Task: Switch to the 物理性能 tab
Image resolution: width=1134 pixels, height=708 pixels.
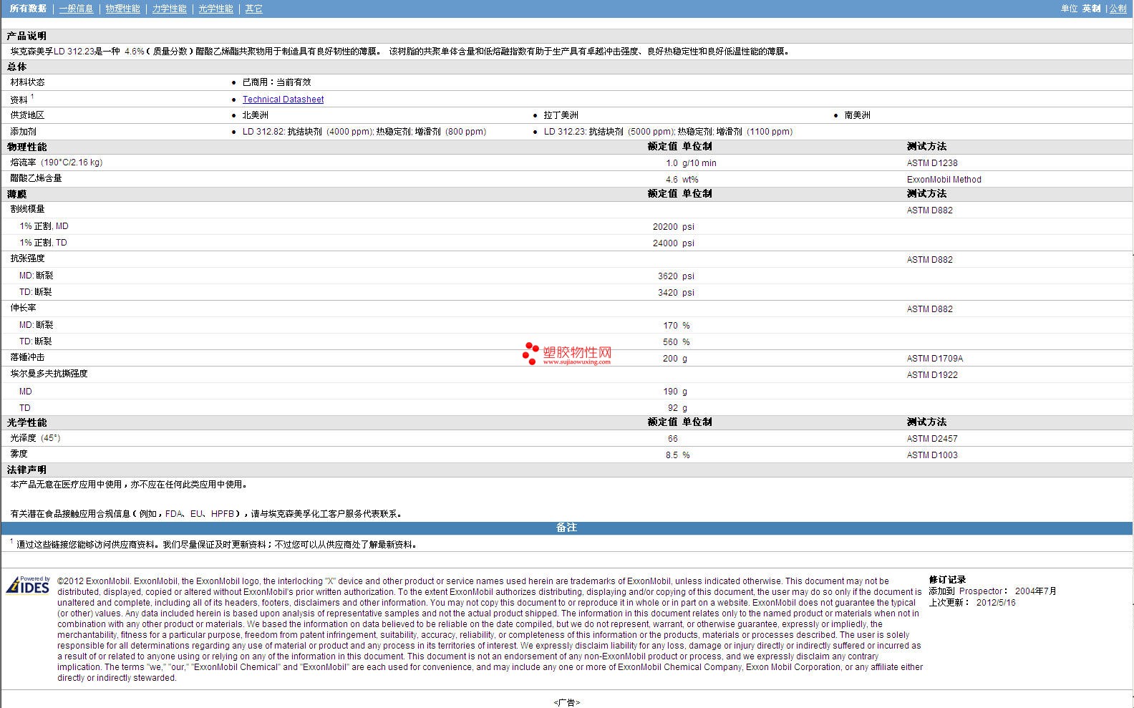Action: pyautogui.click(x=122, y=9)
